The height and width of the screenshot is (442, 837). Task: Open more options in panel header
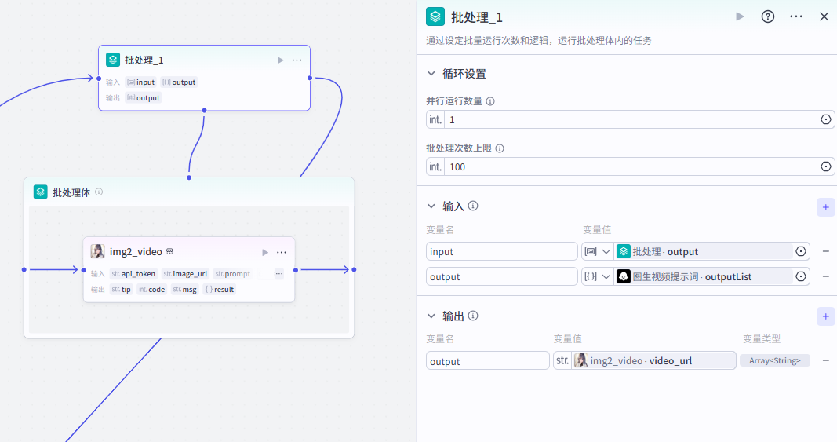(796, 16)
